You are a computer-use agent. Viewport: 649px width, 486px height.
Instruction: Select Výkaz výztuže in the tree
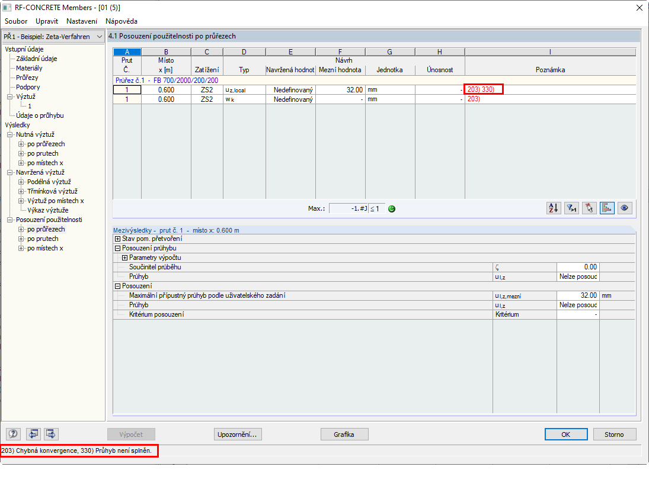pyautogui.click(x=47, y=210)
